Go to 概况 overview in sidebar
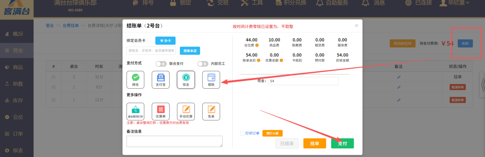 pyautogui.click(x=17, y=34)
